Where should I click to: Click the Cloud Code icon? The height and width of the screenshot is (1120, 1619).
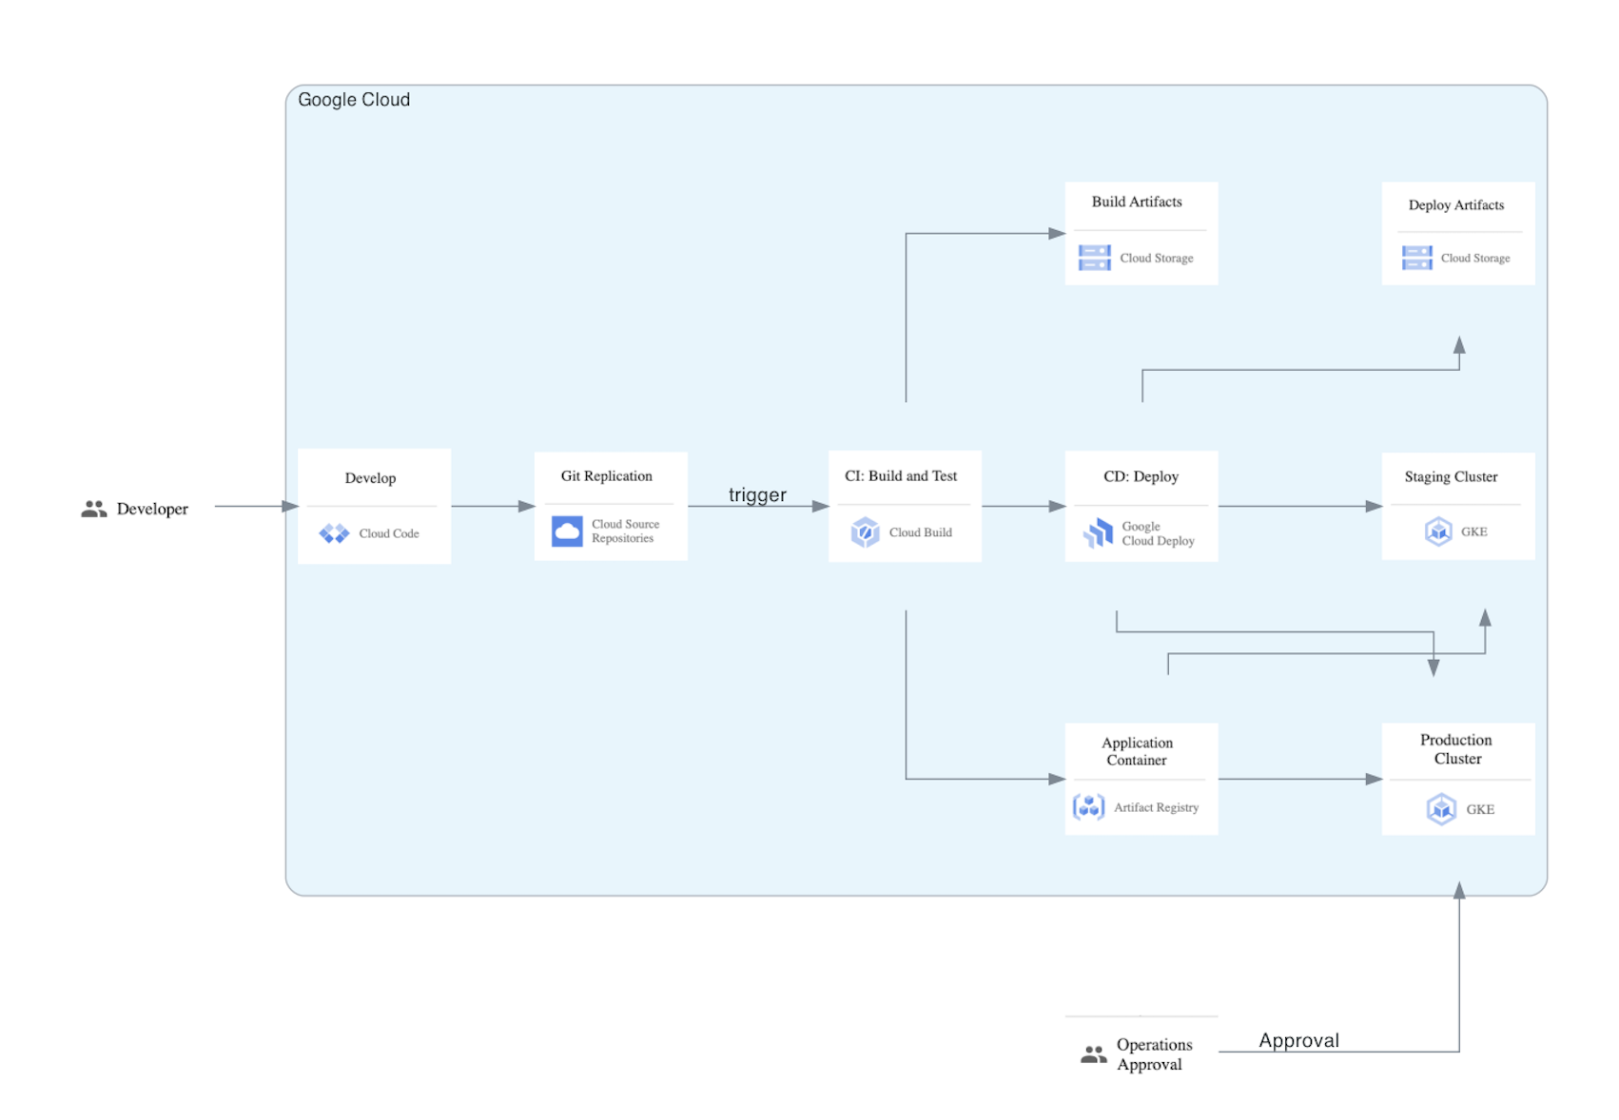point(334,533)
